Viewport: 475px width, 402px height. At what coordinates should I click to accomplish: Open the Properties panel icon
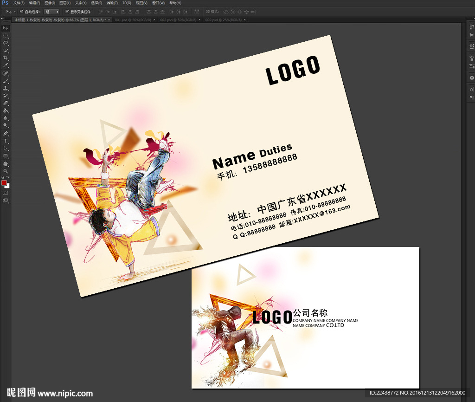tap(471, 46)
